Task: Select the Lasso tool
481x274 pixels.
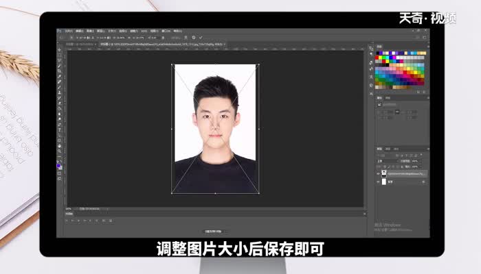Action: click(x=59, y=60)
